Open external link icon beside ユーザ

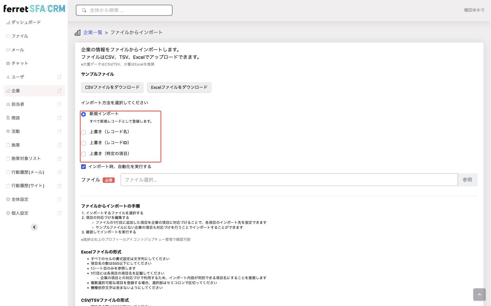[59, 77]
